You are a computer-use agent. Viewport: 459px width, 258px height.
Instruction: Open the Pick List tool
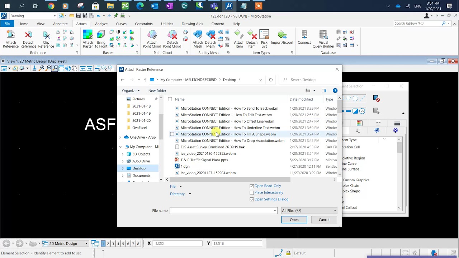[x=264, y=39]
